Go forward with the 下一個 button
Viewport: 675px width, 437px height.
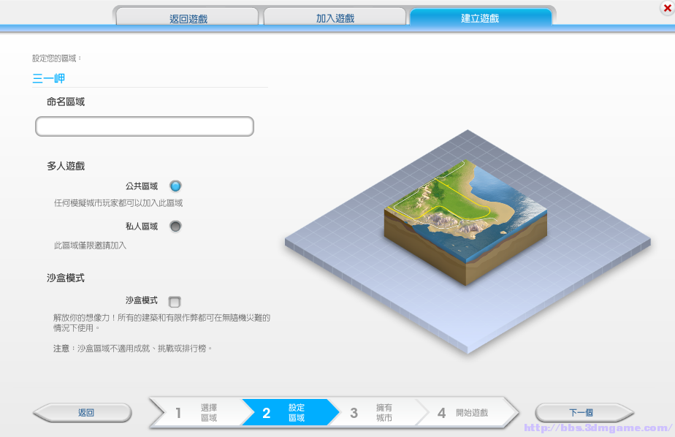point(584,412)
